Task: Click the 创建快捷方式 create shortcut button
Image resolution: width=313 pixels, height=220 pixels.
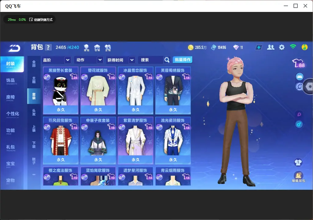Action: point(41,20)
